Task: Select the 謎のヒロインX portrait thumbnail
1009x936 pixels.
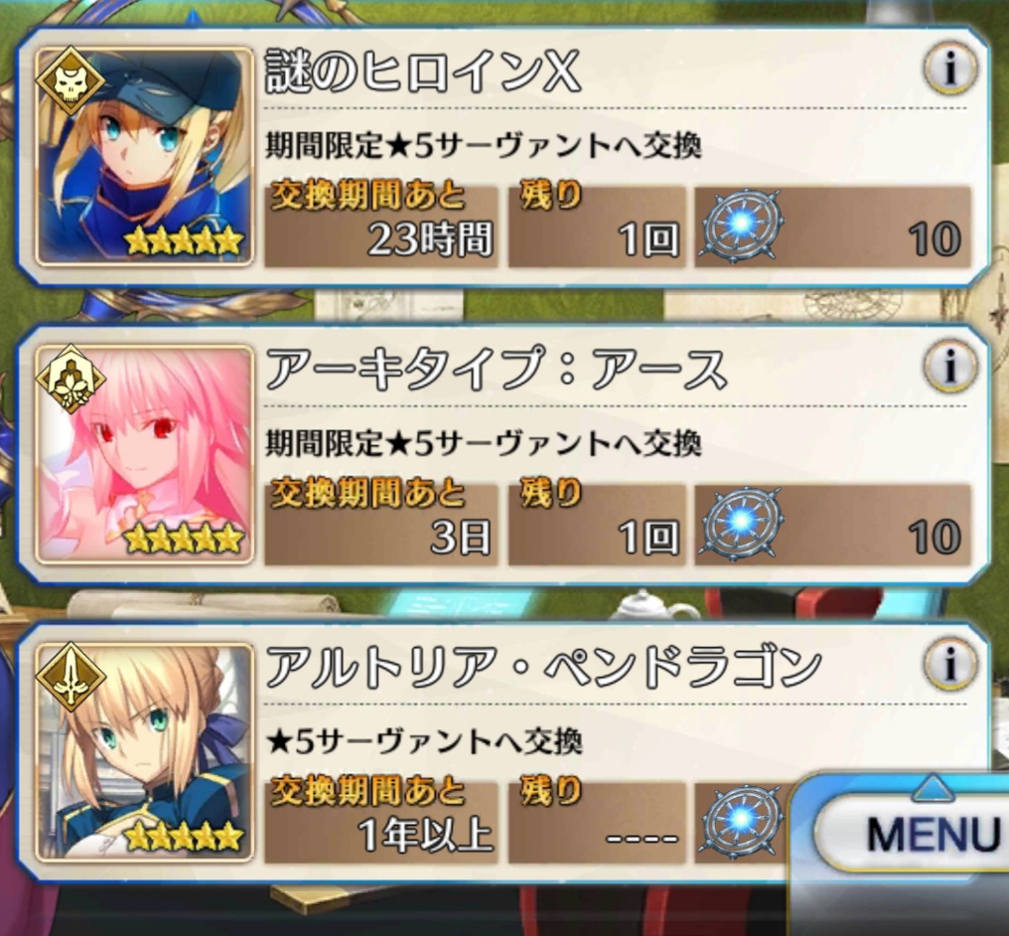Action: (144, 156)
